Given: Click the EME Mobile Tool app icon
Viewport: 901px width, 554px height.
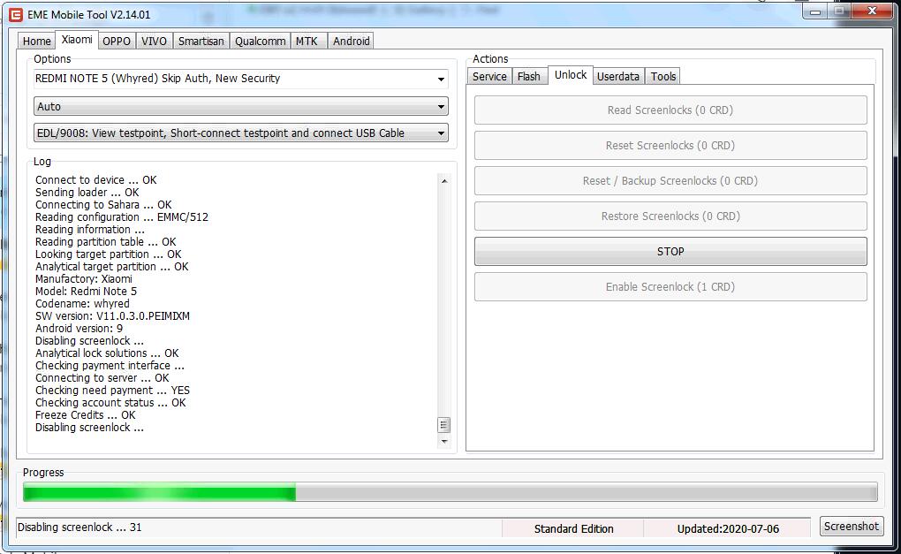Looking at the screenshot, I should click(x=16, y=14).
